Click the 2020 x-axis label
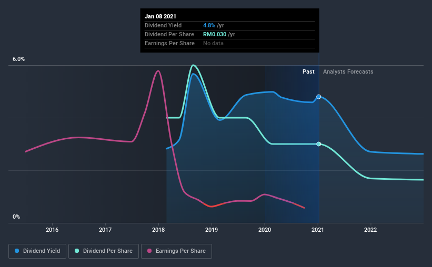 pos(265,230)
